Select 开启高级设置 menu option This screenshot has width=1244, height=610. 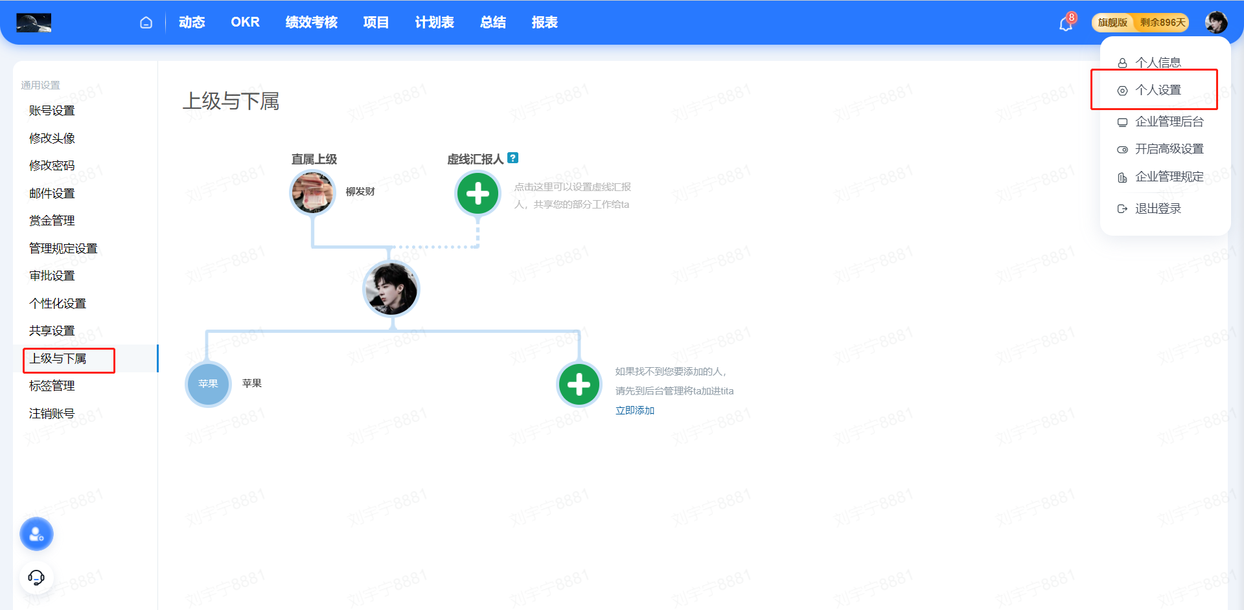click(1169, 149)
